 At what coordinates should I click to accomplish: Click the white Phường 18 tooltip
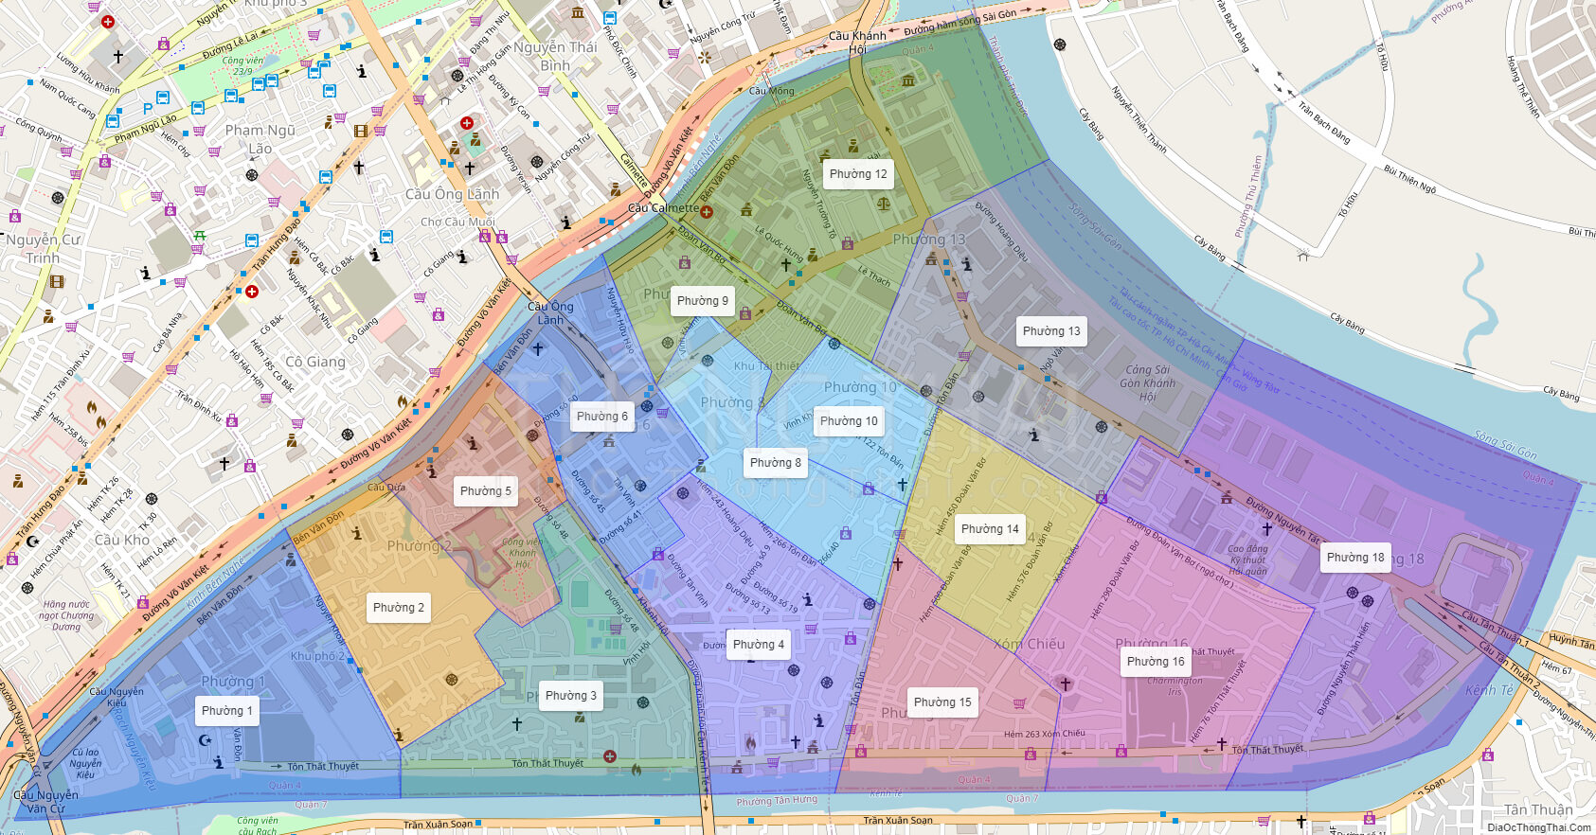pos(1355,558)
